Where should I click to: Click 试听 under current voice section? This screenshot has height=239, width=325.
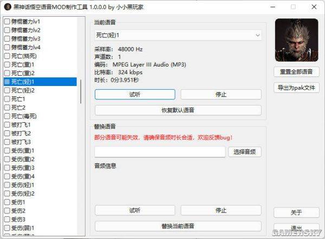click(135, 95)
